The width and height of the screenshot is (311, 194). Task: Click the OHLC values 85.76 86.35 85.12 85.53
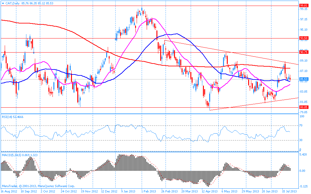point(37,3)
